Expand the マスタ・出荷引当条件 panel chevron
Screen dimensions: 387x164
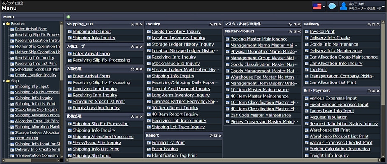coord(290,24)
